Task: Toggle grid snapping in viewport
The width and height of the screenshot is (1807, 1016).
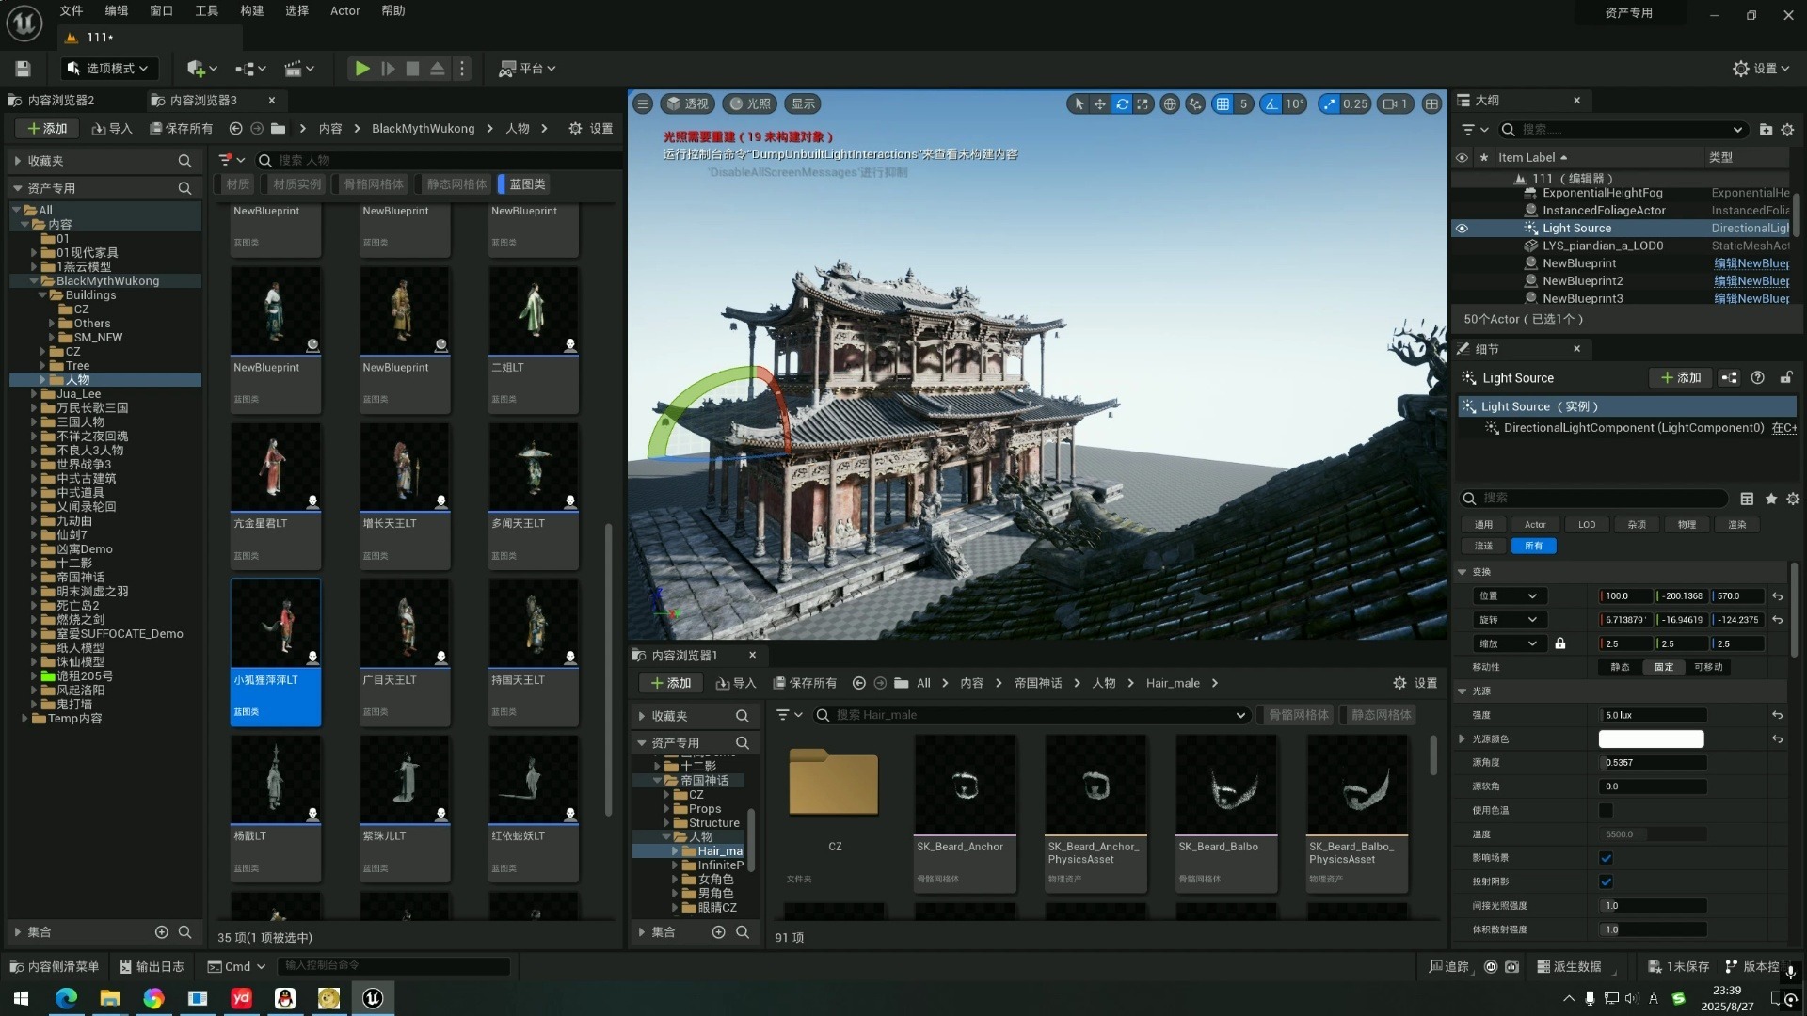Action: pyautogui.click(x=1223, y=104)
